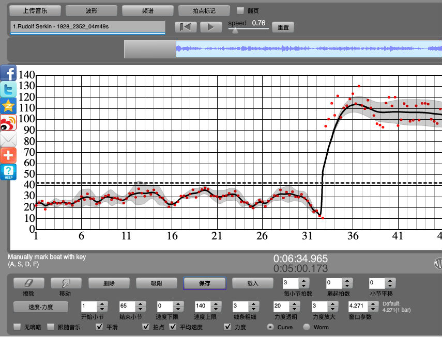
Task: Switch to the 波形 waveform view
Action: click(92, 10)
